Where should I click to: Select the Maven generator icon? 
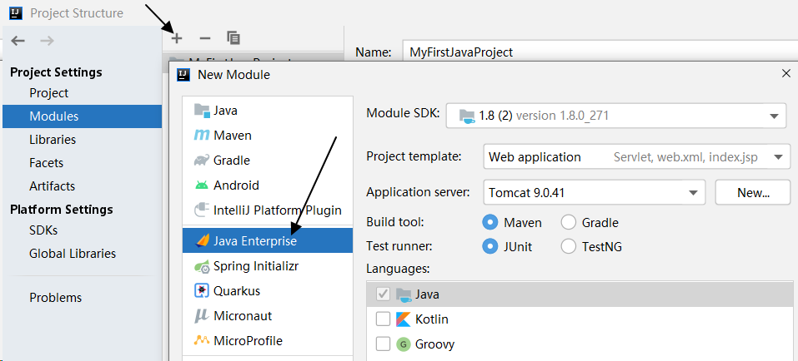coord(202,135)
